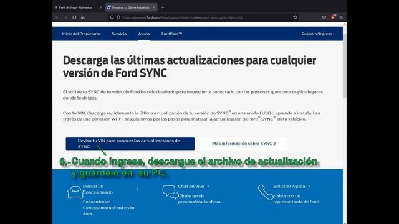Select the Descarga La Última Actualización tab
399x224 pixels.
point(131,7)
